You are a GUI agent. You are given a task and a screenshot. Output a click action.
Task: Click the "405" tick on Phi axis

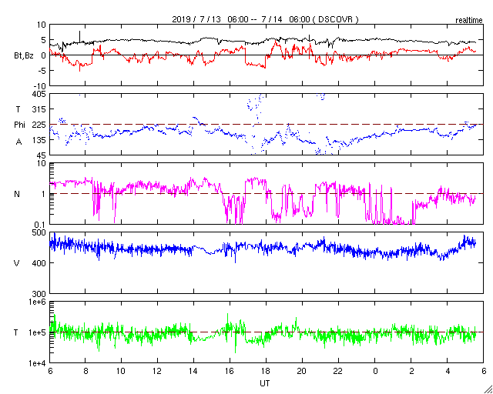click(x=39, y=94)
